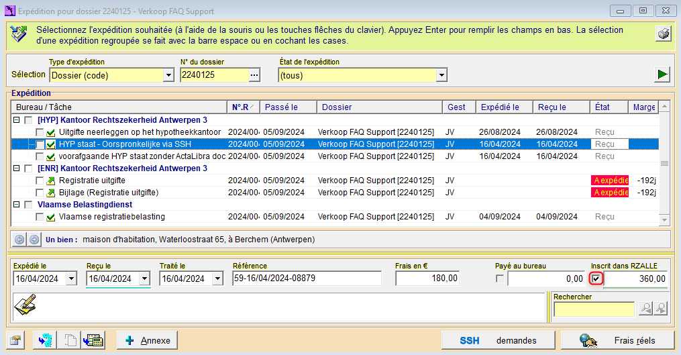Click the N° du dossier field
681x355 pixels.
(x=215, y=75)
